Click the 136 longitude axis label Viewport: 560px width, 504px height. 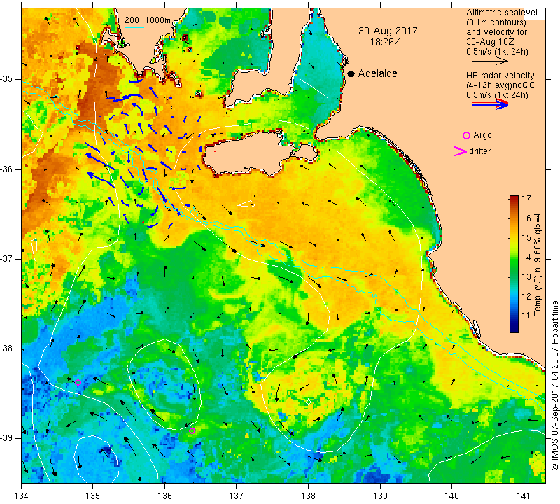(165, 496)
